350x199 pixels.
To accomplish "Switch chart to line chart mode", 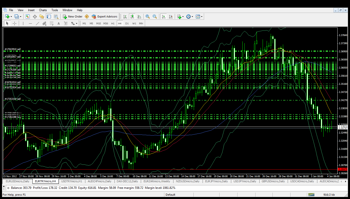I will click(x=139, y=16).
